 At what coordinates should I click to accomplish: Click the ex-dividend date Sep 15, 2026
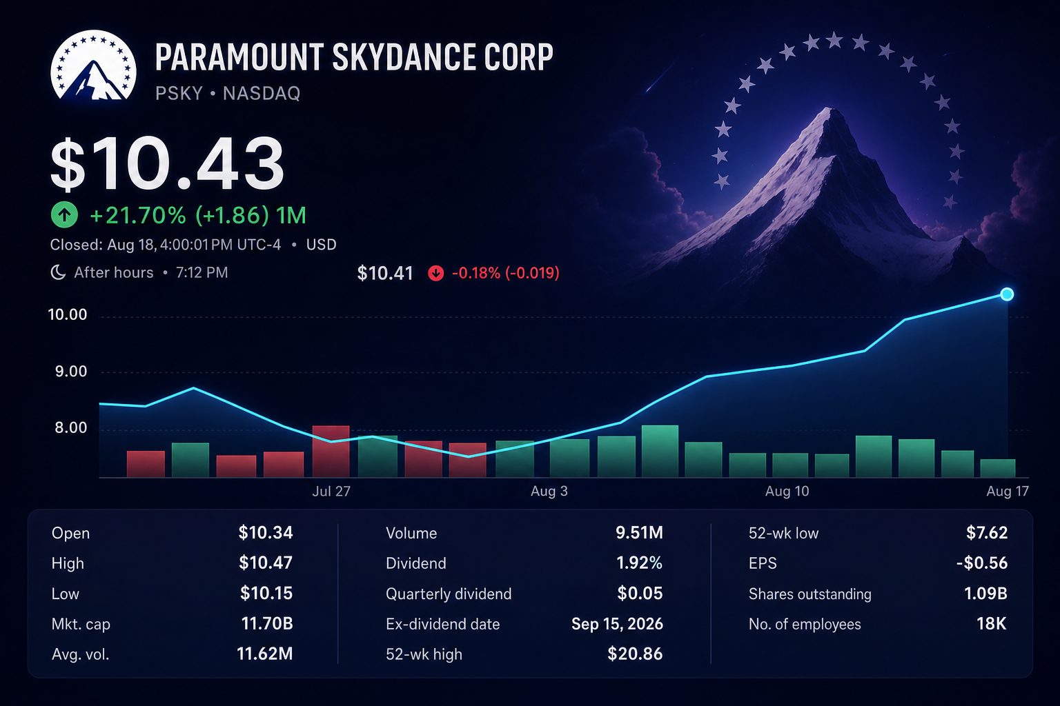click(617, 625)
